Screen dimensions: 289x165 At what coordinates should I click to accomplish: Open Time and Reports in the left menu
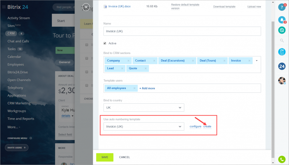coord(21,119)
